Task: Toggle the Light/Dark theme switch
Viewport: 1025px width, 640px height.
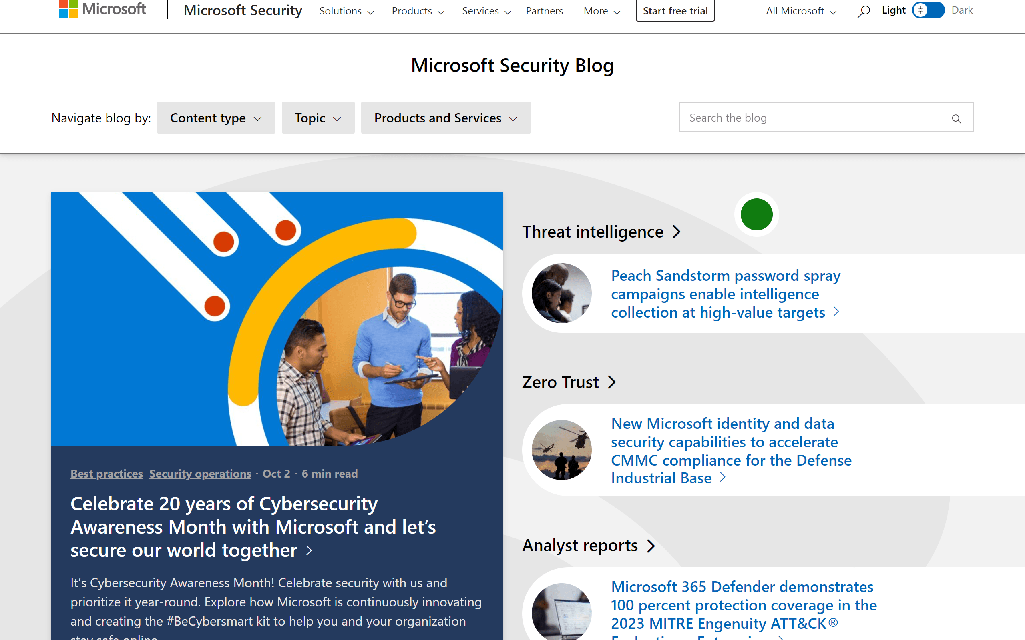Action: point(928,10)
